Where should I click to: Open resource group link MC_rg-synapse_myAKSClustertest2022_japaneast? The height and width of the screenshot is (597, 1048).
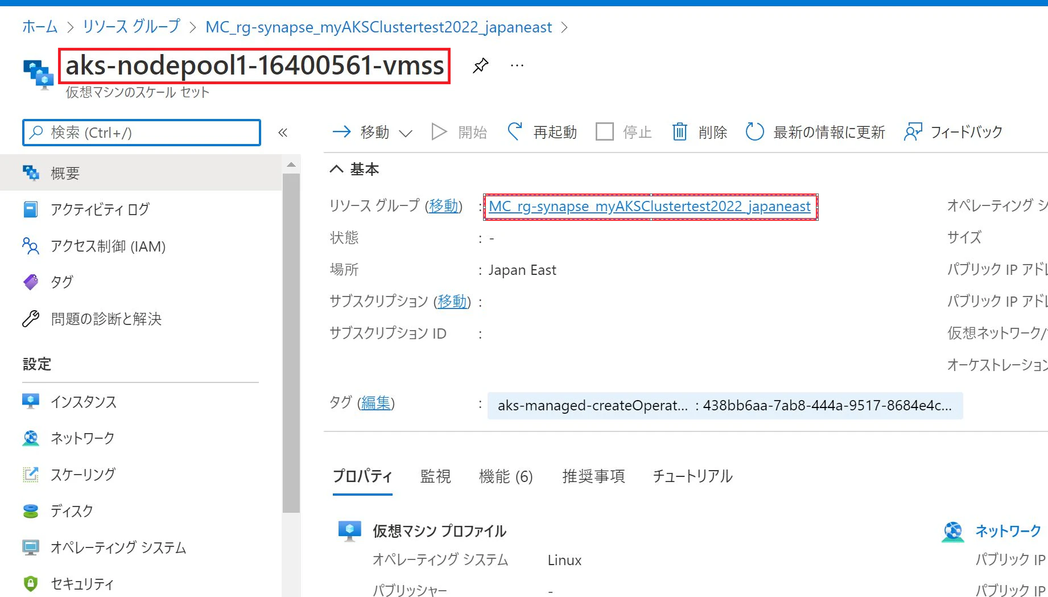point(650,206)
